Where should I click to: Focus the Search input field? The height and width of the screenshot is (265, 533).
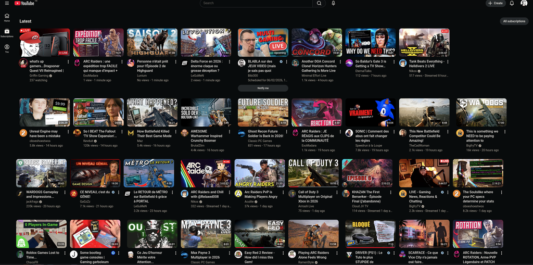pyautogui.click(x=256, y=3)
